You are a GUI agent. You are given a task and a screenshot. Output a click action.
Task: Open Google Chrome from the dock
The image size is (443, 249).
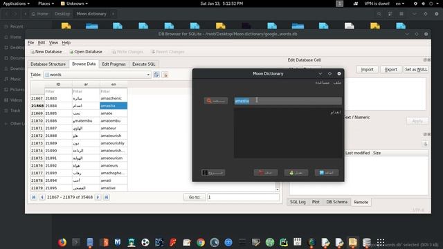point(201,242)
